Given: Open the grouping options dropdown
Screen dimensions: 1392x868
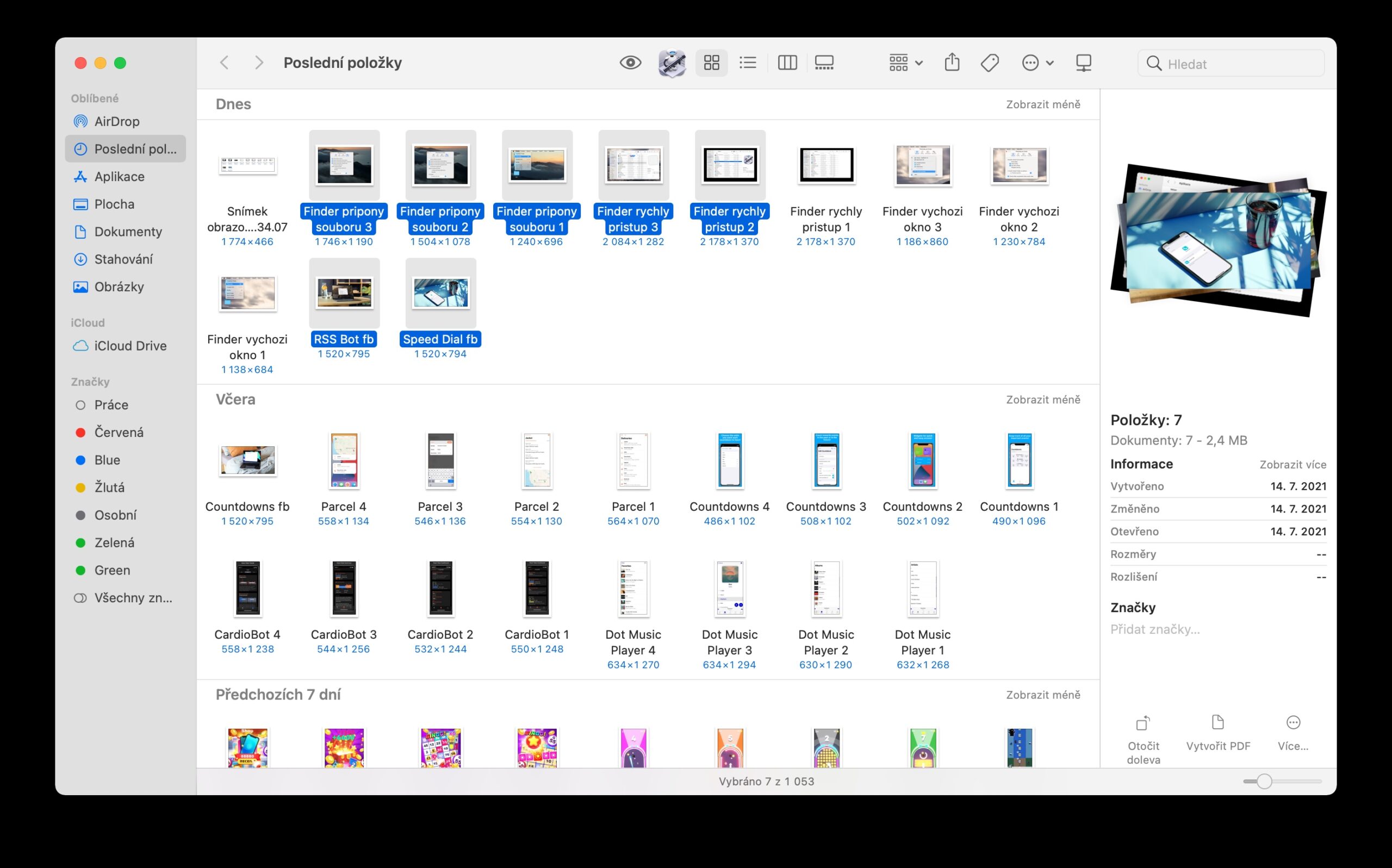Looking at the screenshot, I should click(x=904, y=63).
